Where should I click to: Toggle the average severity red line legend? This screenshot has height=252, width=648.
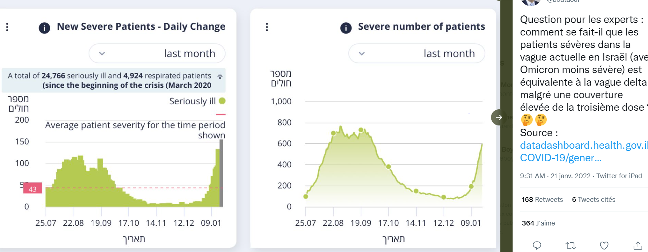coord(221,114)
